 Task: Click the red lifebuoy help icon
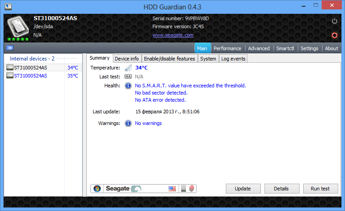335,35
